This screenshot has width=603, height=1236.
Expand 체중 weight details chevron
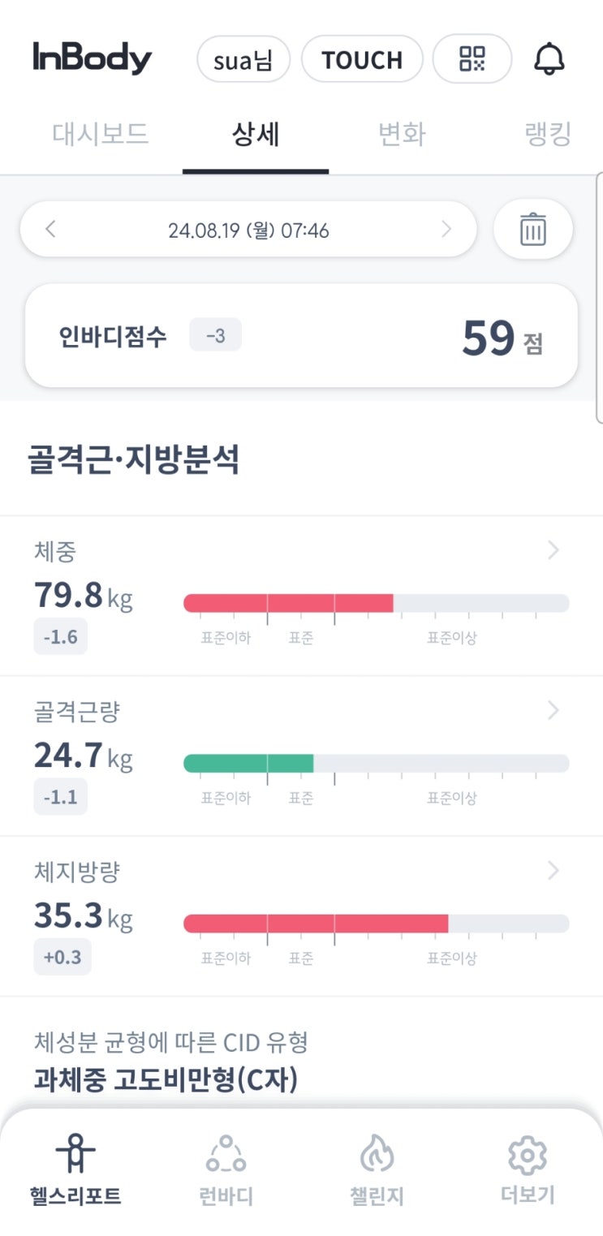[x=553, y=551]
